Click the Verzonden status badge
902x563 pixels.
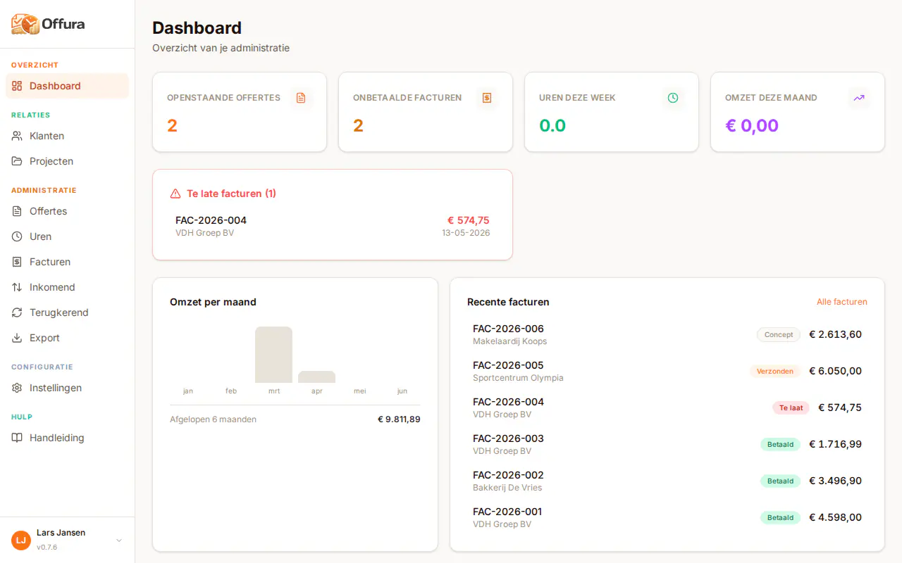775,372
